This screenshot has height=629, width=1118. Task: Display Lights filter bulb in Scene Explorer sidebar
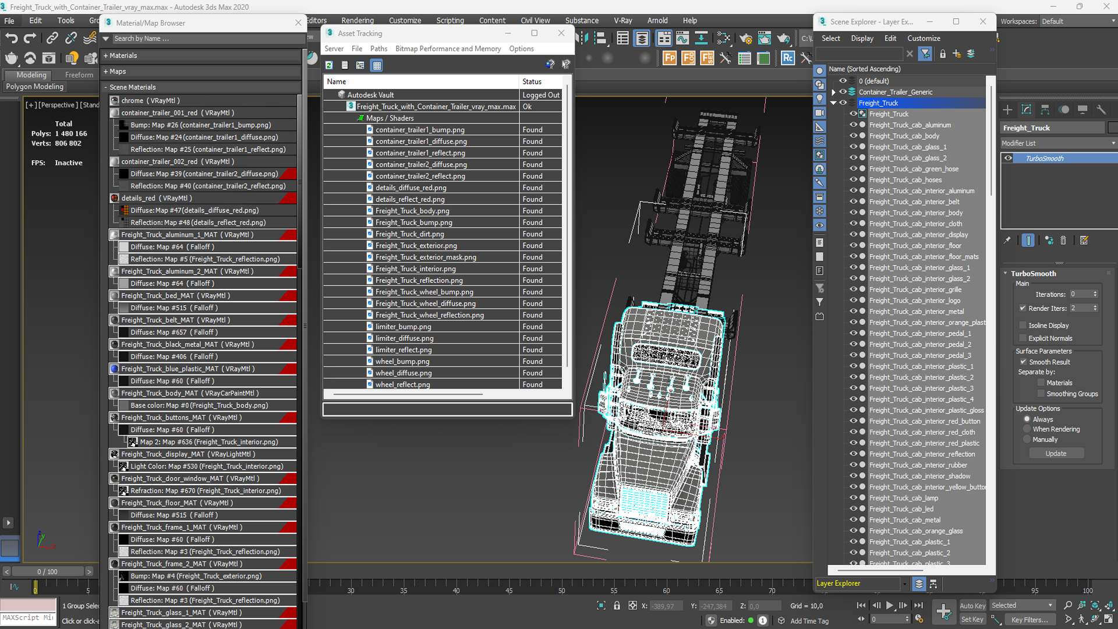[819, 98]
